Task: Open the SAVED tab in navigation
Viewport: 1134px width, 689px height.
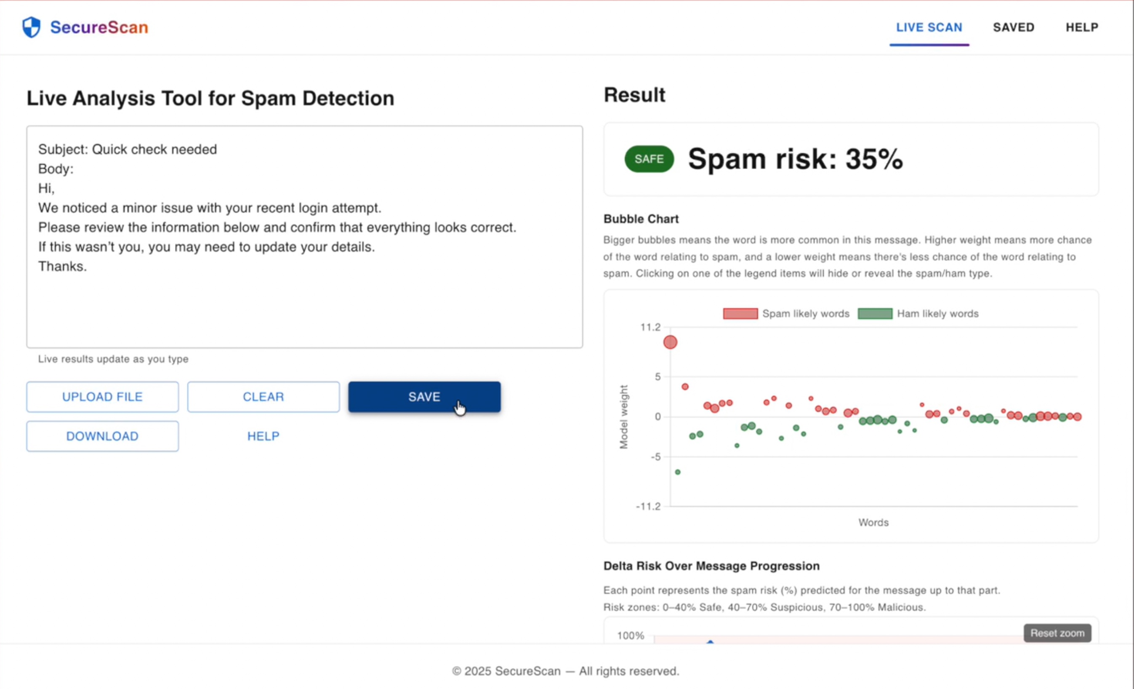Action: coord(1014,27)
